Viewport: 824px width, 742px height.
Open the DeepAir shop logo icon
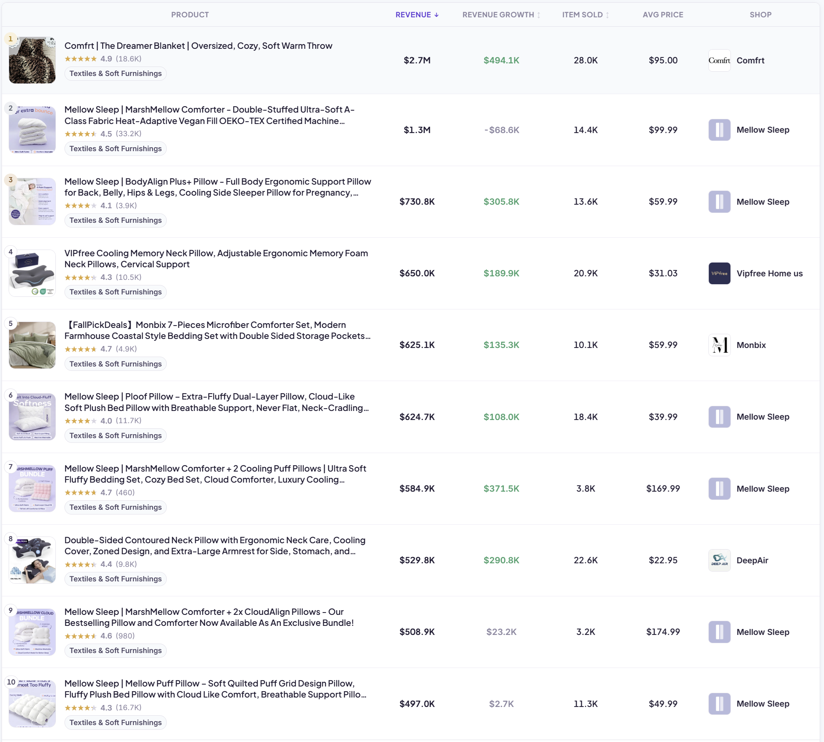coord(719,560)
